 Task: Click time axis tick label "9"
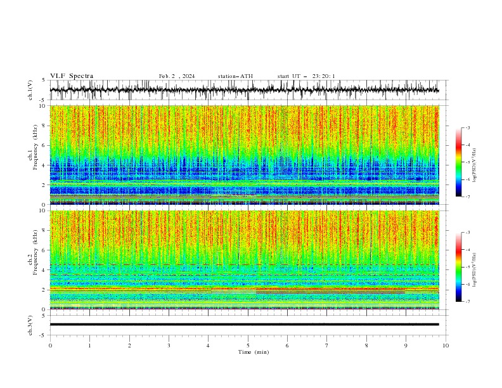point(406,346)
